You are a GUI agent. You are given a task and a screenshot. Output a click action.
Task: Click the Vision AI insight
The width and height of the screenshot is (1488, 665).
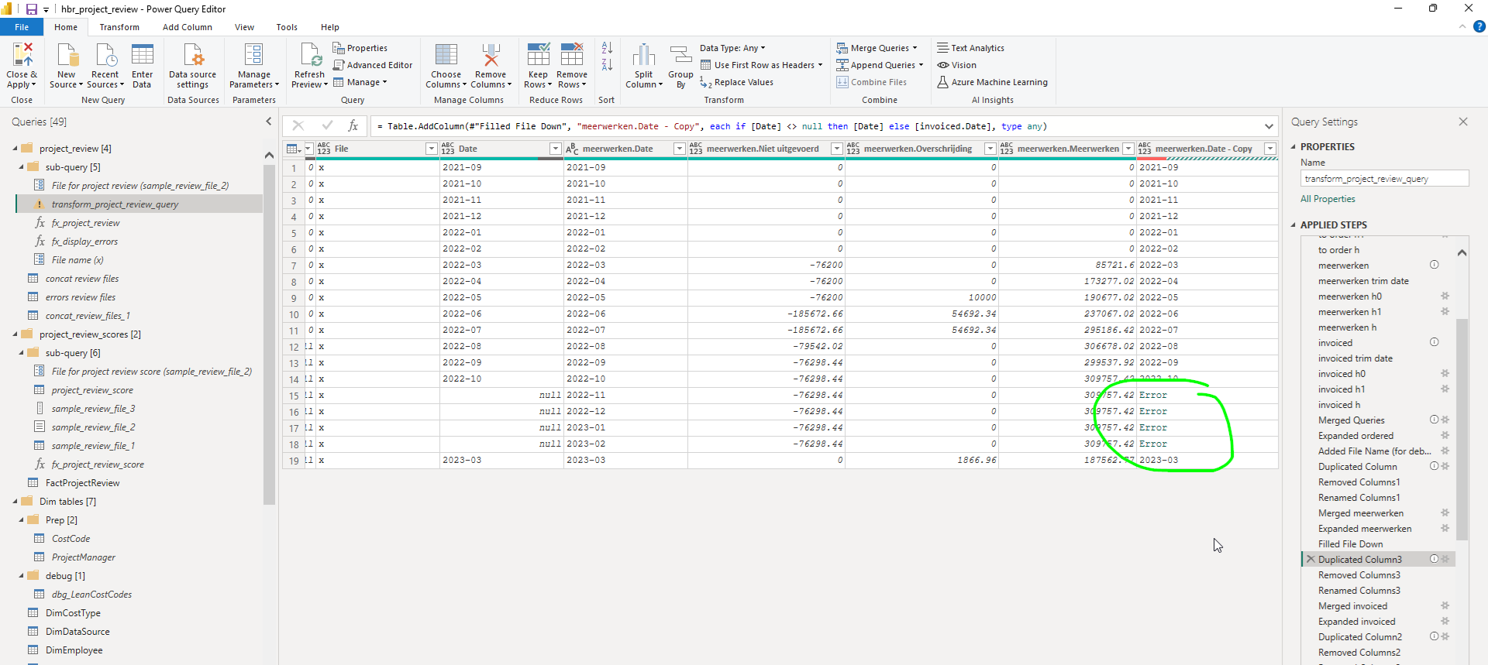pos(956,65)
